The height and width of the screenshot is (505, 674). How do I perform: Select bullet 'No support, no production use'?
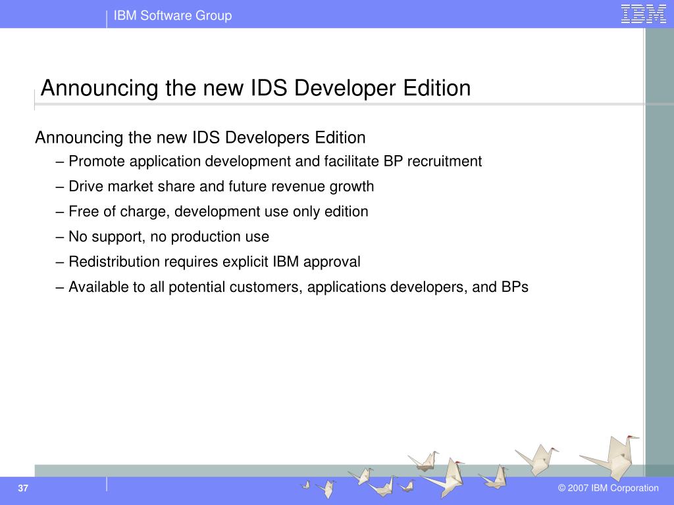tap(163, 237)
